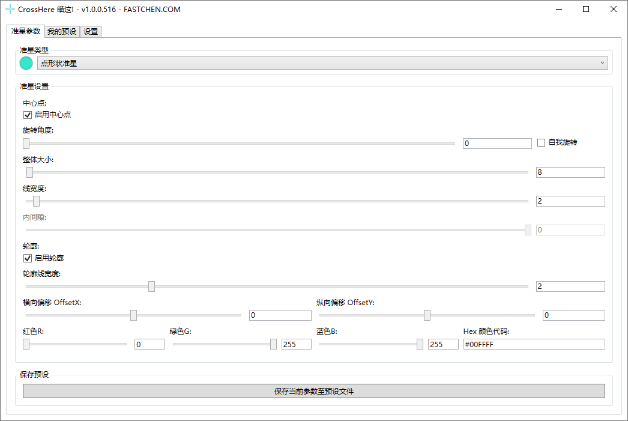
Task: Click the 横向偏移 OffsetX slider thumb
Action: [x=133, y=315]
